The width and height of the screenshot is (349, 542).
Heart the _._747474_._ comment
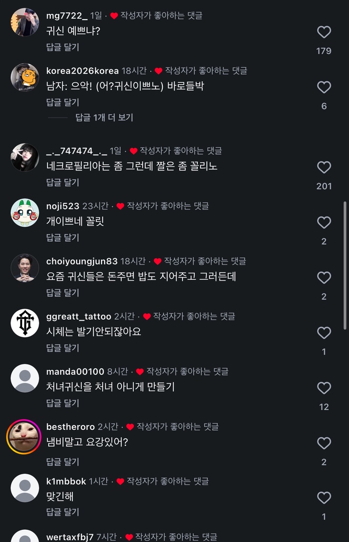pyautogui.click(x=324, y=168)
